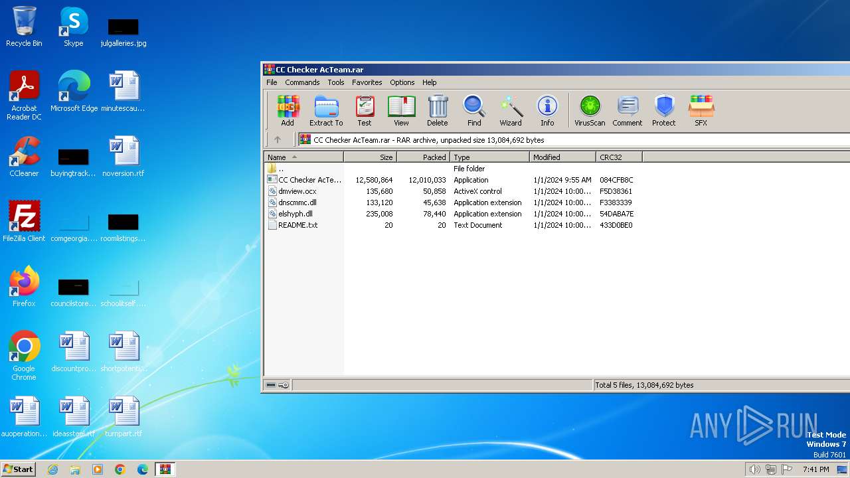
Task: Click the volume speaker tray icon
Action: (x=754, y=469)
